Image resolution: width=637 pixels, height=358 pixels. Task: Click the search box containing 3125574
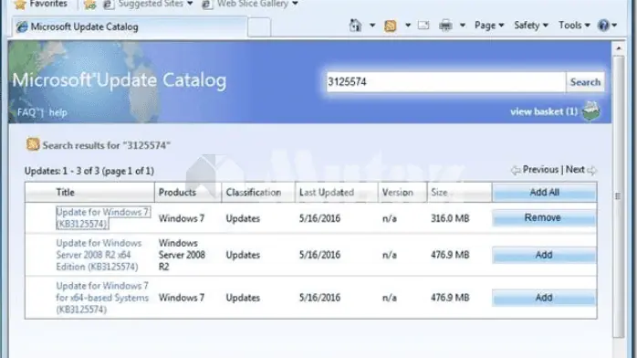[445, 82]
